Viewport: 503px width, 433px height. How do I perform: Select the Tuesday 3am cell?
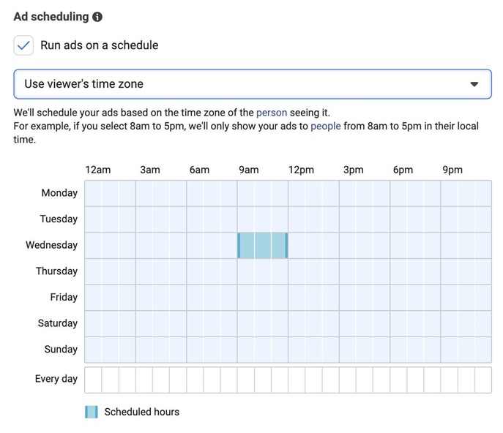(x=144, y=219)
